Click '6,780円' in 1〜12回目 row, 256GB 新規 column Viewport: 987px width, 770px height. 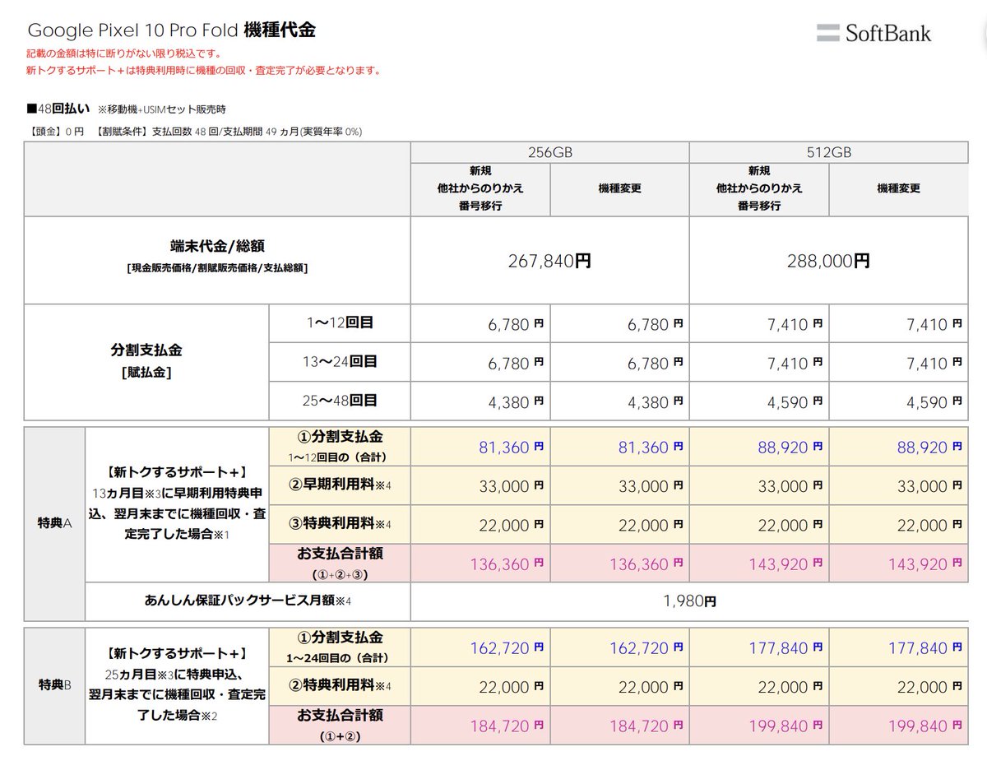[516, 325]
